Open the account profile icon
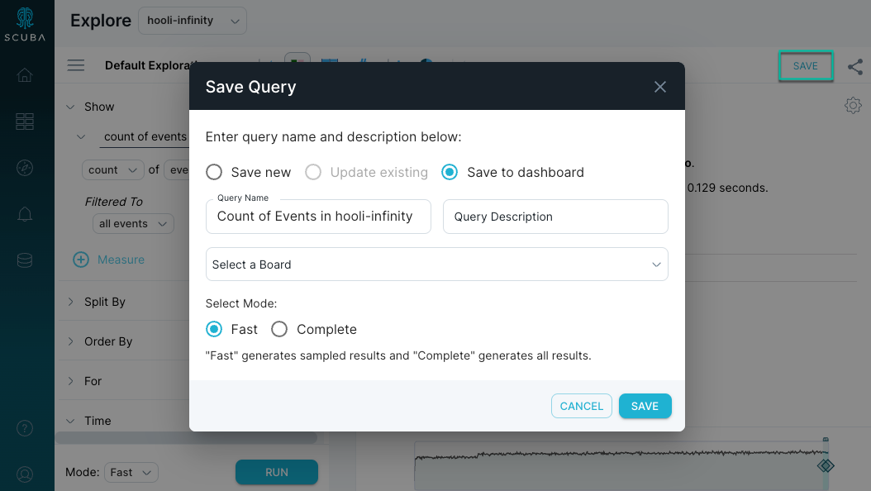The width and height of the screenshot is (871, 491). [24, 474]
